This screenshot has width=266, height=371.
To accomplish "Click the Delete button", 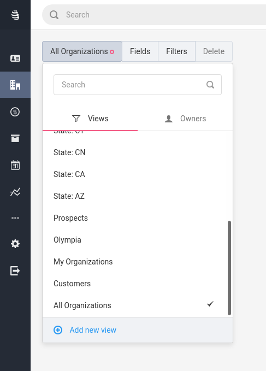I will pos(214,51).
